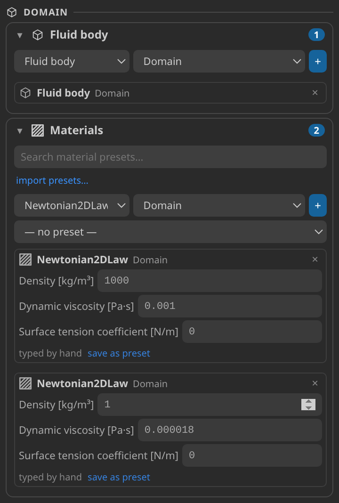The height and width of the screenshot is (503, 339).
Task: Increase density using the spinner up arrow
Action: click(x=308, y=402)
